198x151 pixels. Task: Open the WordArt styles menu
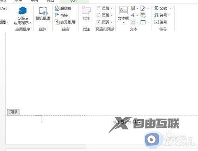(135, 15)
